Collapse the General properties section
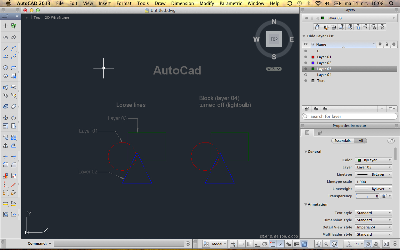 tap(306, 152)
